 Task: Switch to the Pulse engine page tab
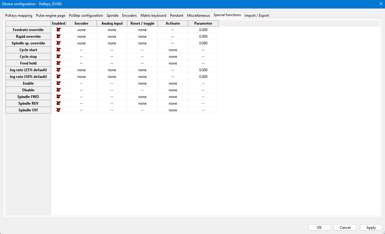point(50,15)
